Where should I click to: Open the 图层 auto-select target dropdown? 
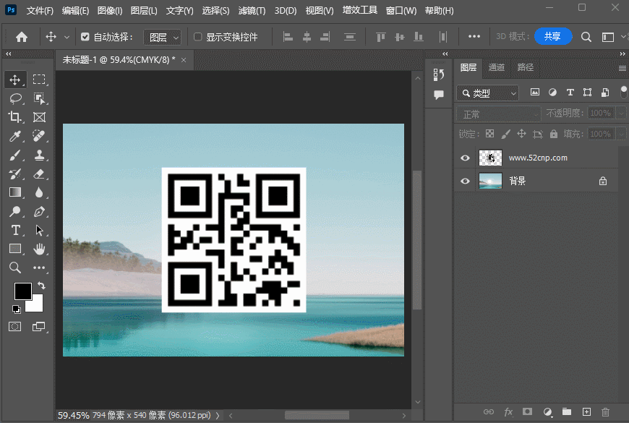click(162, 38)
